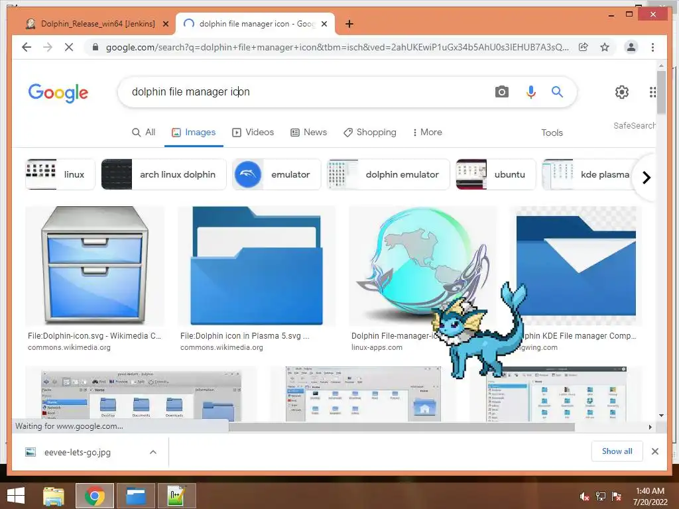
Task: Search by image with the camera icon
Action: click(x=501, y=91)
